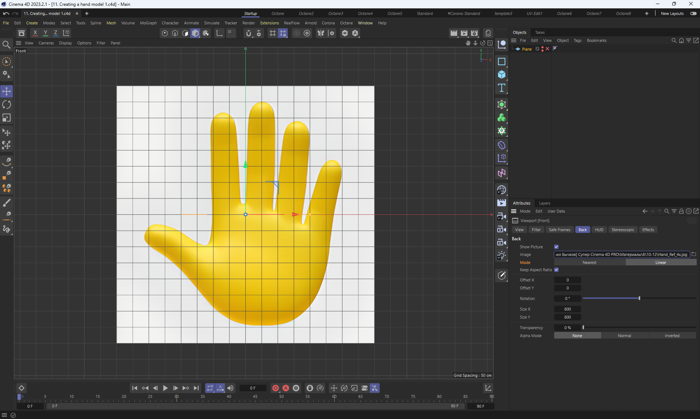Click the Cube primitive icon
700x419 pixels.
[502, 75]
